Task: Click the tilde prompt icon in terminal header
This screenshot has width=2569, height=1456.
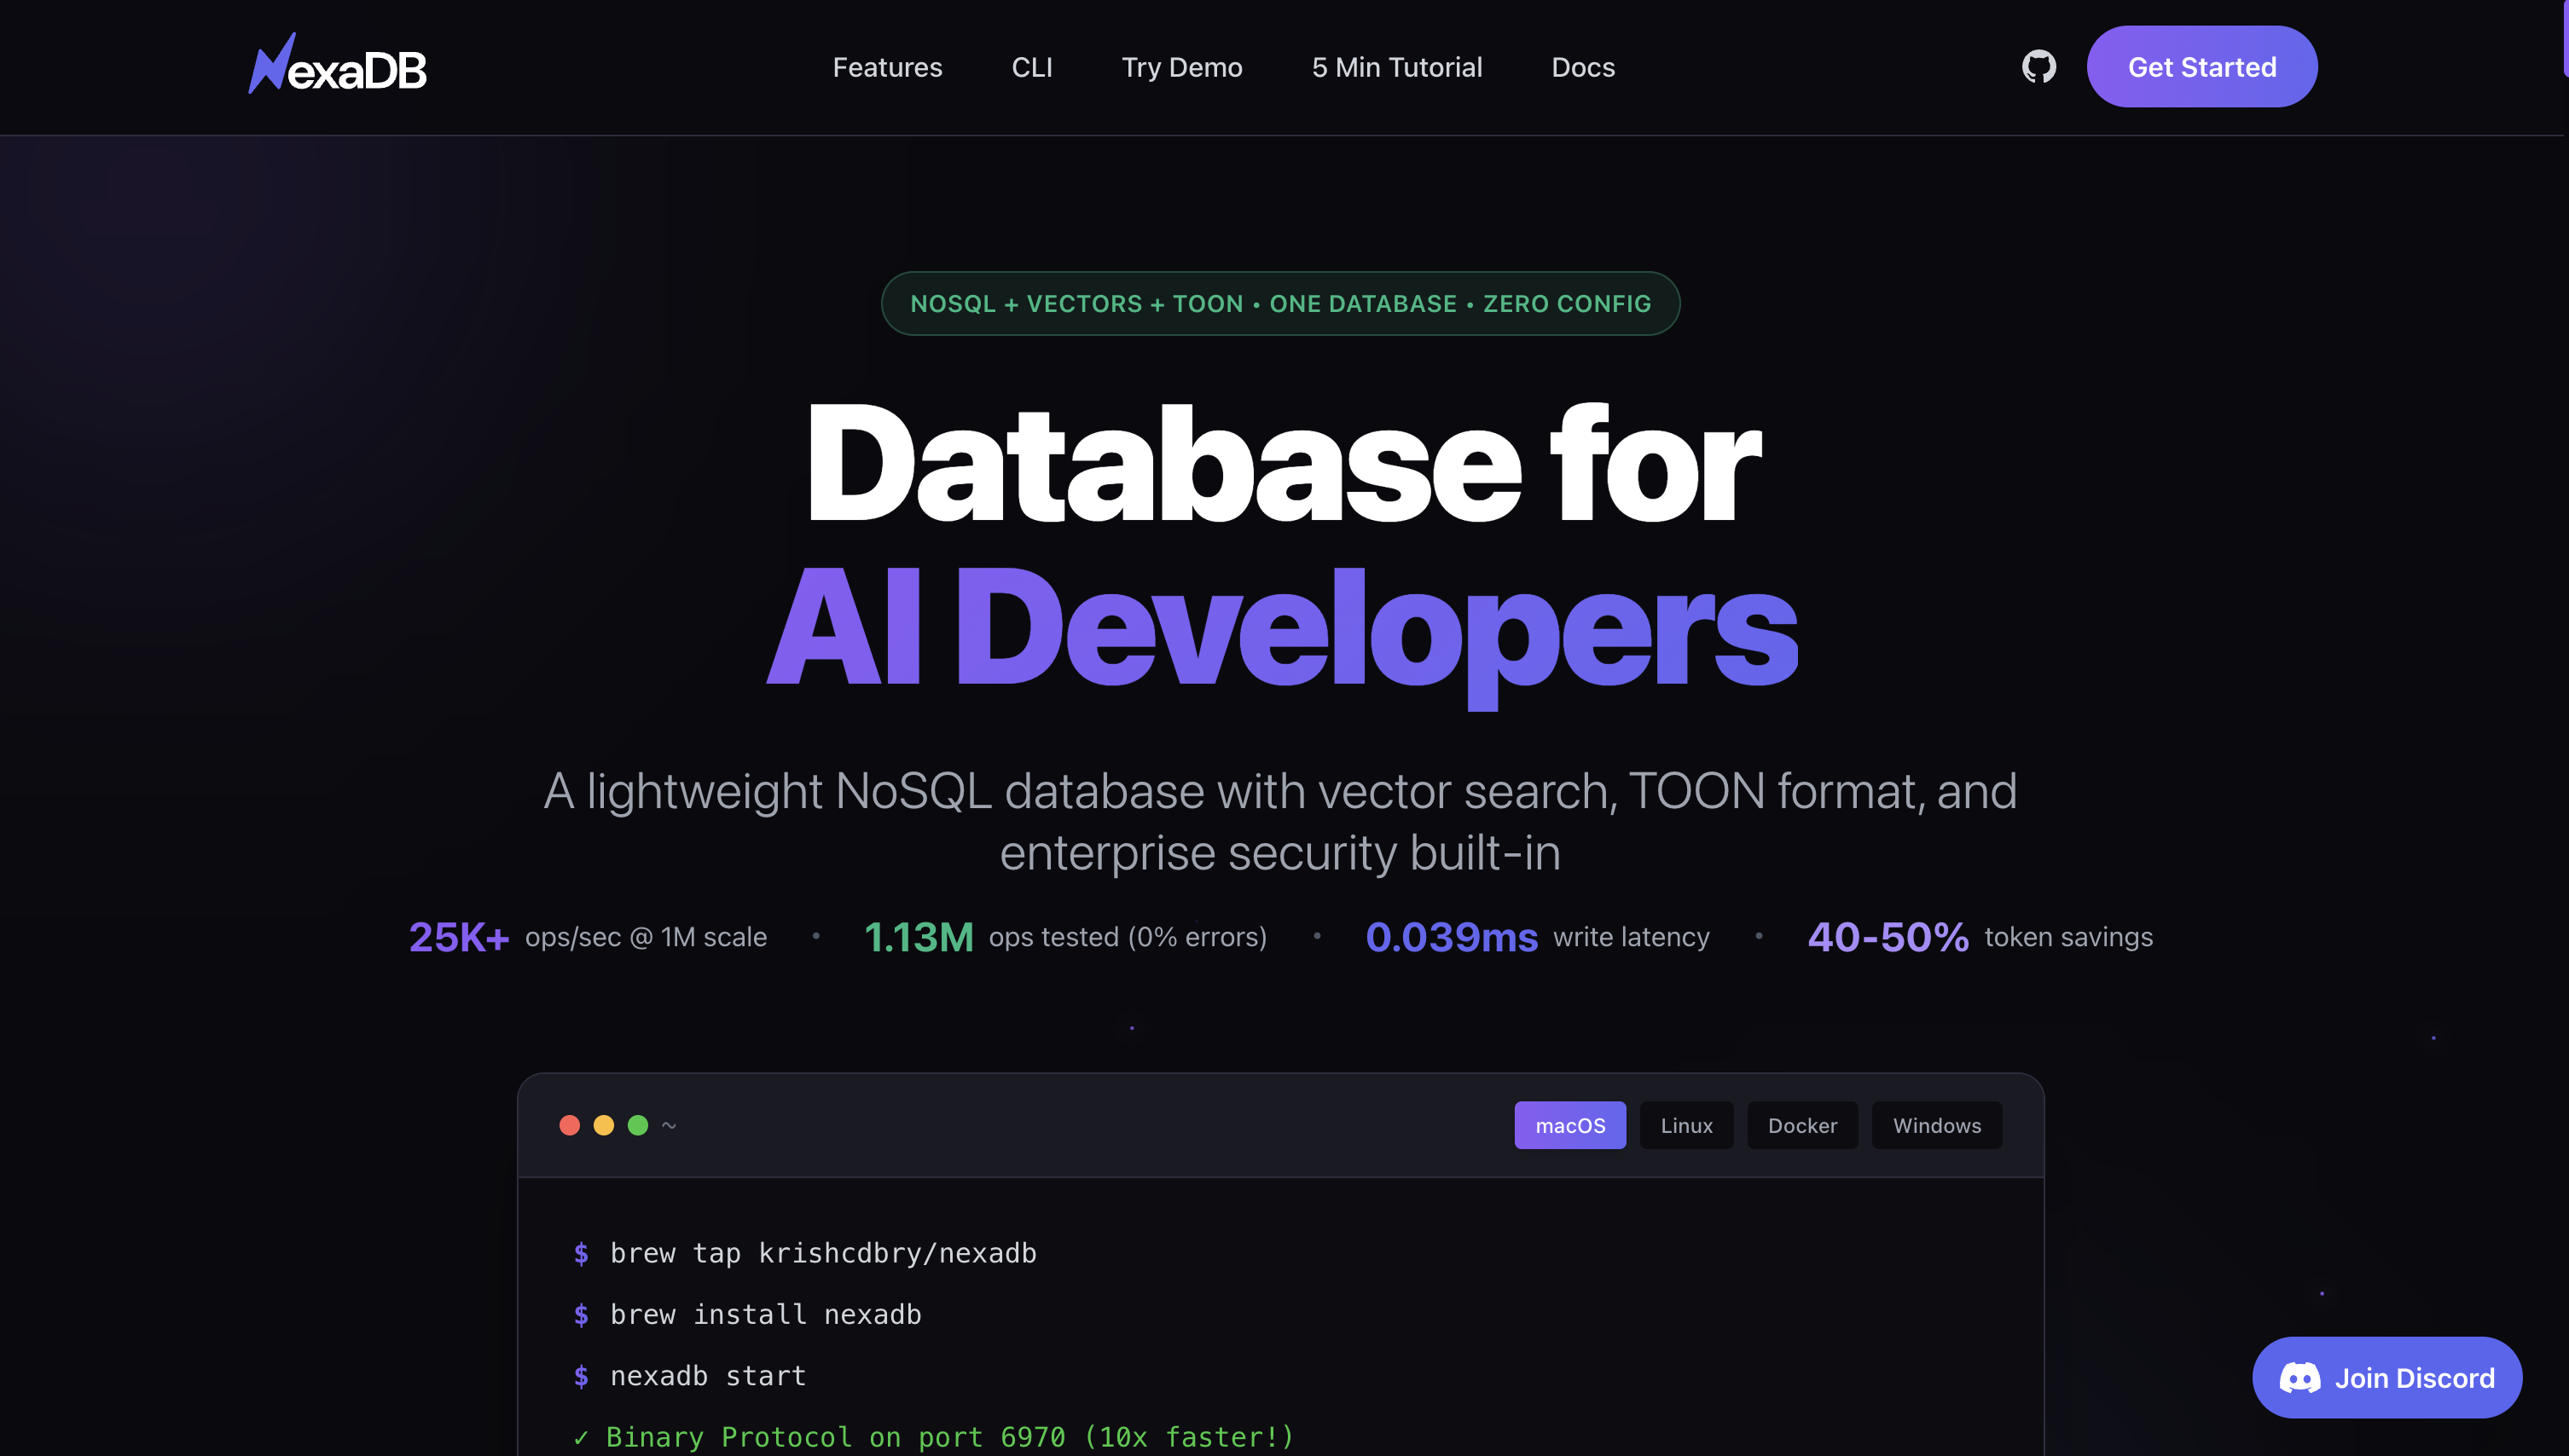Action: pos(670,1125)
